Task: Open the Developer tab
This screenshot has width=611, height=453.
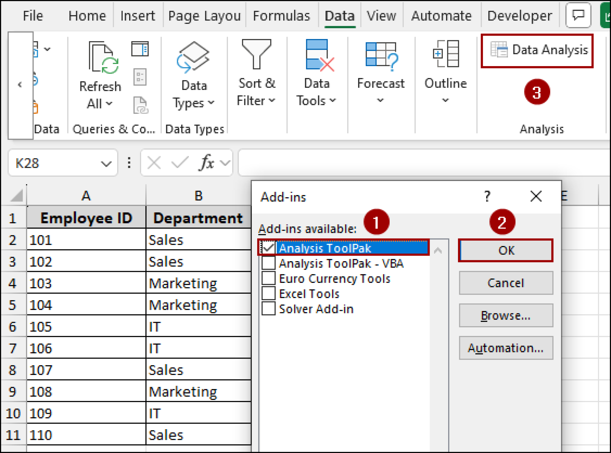Action: pyautogui.click(x=519, y=15)
